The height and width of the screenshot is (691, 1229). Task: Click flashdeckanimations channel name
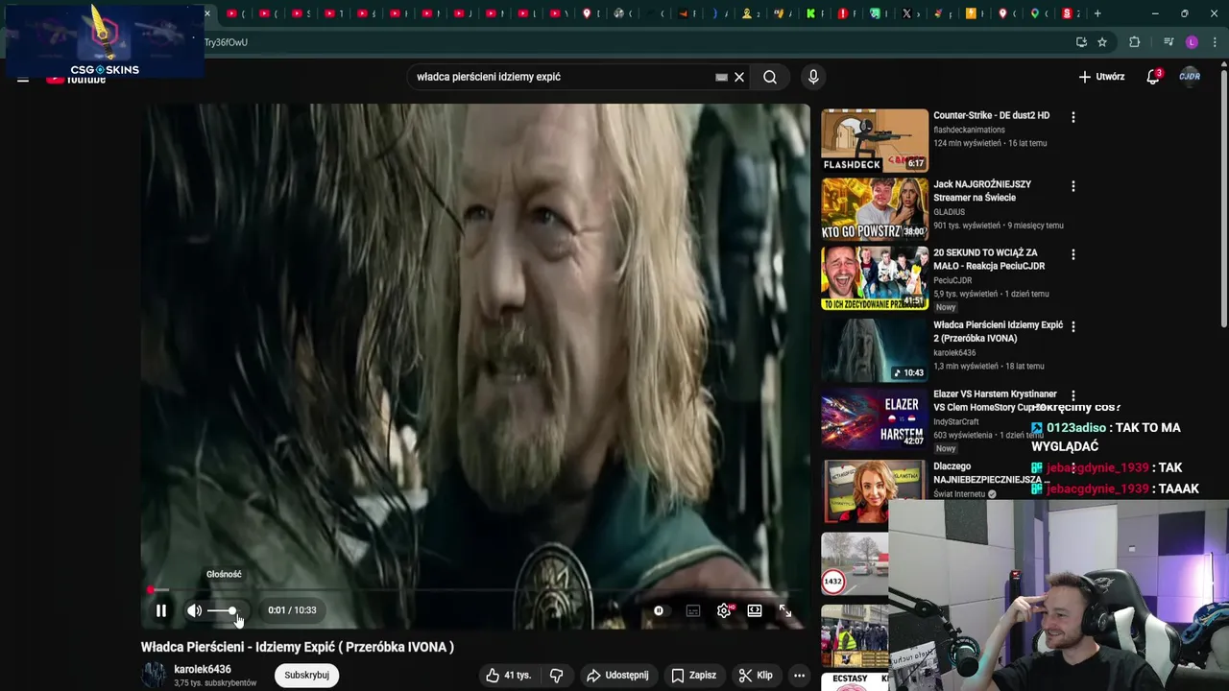tap(969, 130)
